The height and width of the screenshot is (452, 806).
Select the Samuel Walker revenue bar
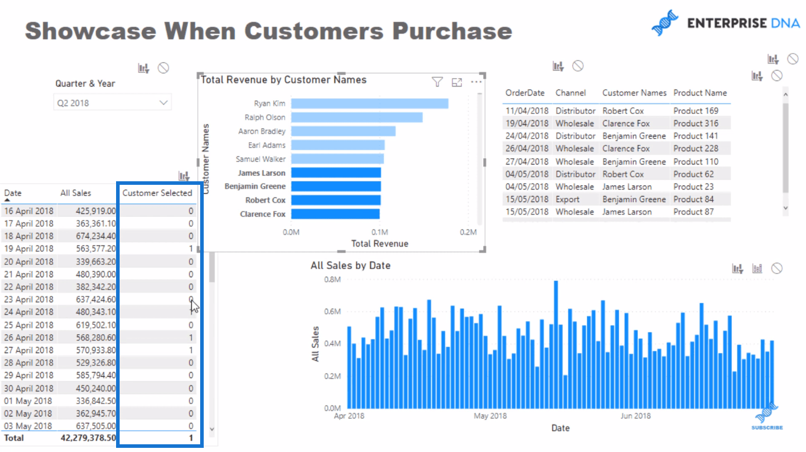click(337, 159)
